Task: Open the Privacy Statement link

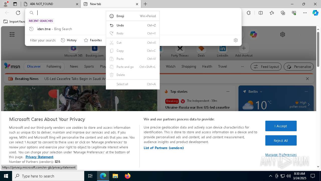Action: 39,157
